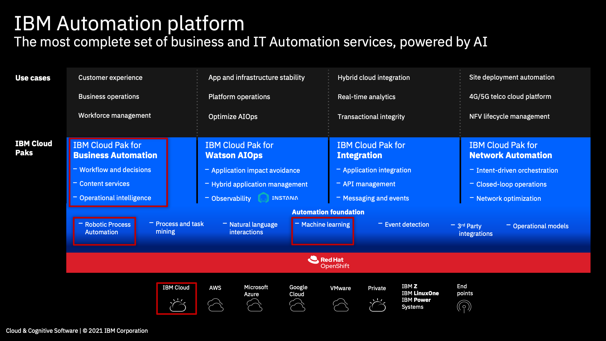The width and height of the screenshot is (606, 341).
Task: Click 'Closed-loop operations' text
Action: pyautogui.click(x=511, y=184)
